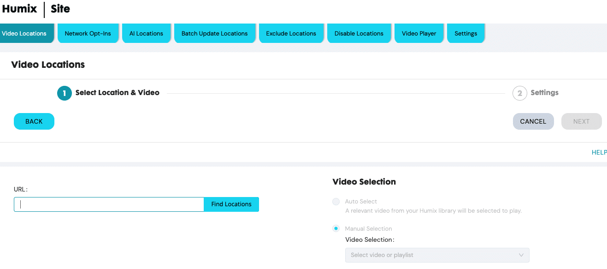This screenshot has height=269, width=607.
Task: Click the BACK button
Action: pyautogui.click(x=34, y=121)
